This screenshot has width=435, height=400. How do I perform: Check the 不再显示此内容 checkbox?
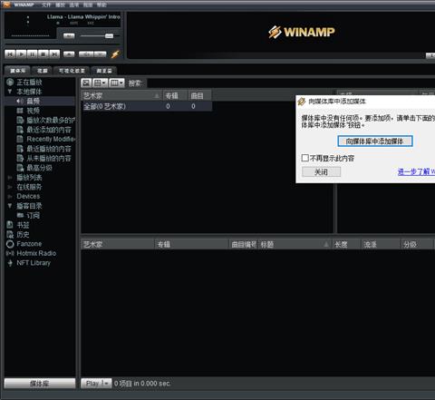click(305, 158)
